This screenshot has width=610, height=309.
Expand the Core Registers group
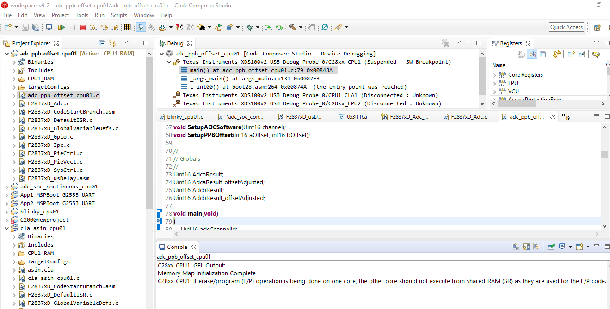[x=495, y=75]
